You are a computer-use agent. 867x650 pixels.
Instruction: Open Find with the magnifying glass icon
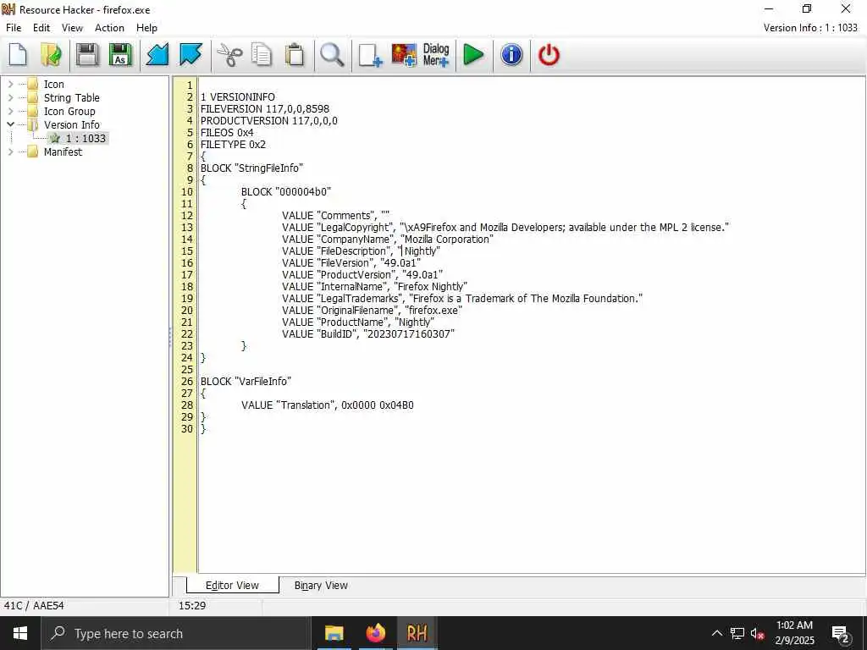(332, 55)
